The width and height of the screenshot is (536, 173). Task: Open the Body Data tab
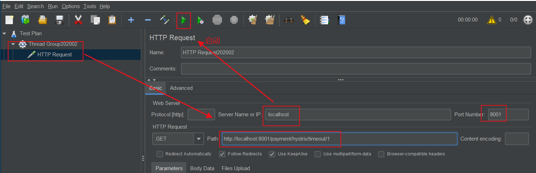coord(202,168)
